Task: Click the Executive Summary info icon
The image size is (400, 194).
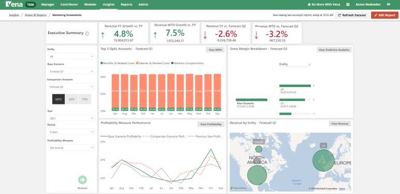Action: 87,33
